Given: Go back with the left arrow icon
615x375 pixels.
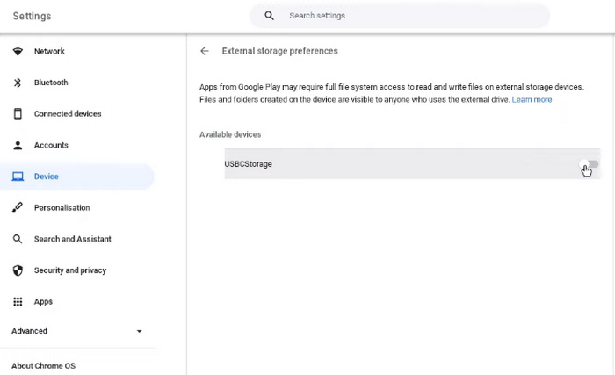Looking at the screenshot, I should point(205,51).
